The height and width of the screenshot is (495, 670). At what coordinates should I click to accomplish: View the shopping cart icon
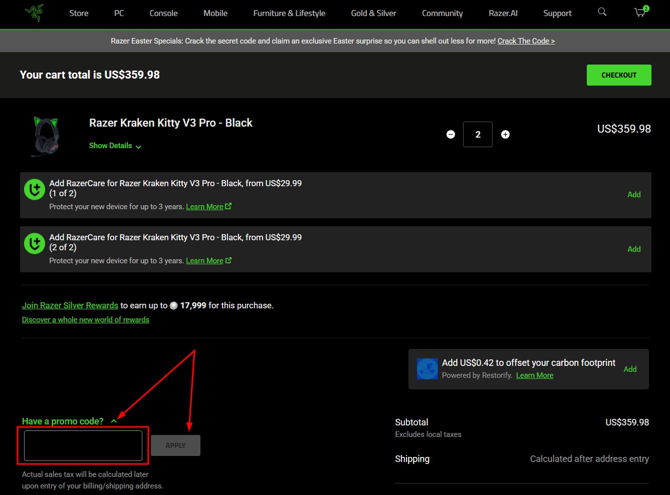coord(640,12)
